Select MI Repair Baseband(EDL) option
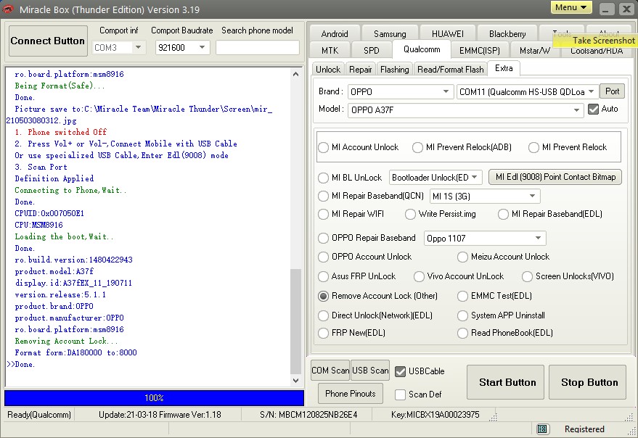 503,215
